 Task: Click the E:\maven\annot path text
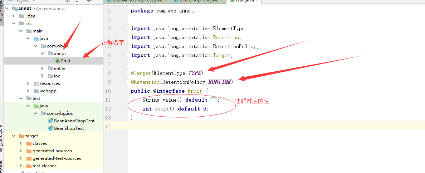coord(49,8)
